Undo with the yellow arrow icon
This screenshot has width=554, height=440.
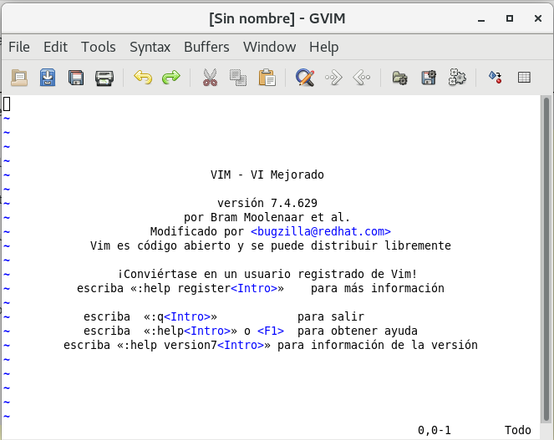pyautogui.click(x=143, y=78)
